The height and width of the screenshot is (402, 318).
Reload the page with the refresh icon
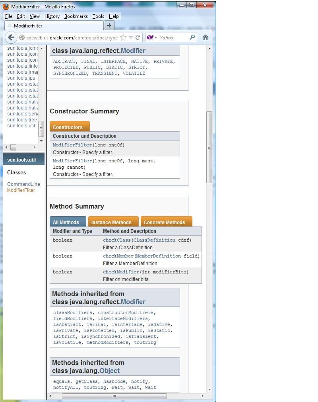pos(138,37)
